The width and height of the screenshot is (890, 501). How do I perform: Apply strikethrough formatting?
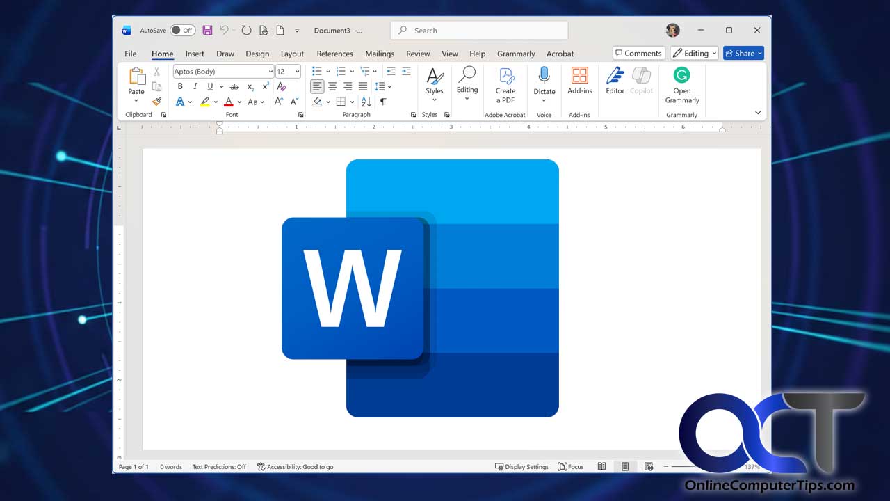click(x=234, y=86)
